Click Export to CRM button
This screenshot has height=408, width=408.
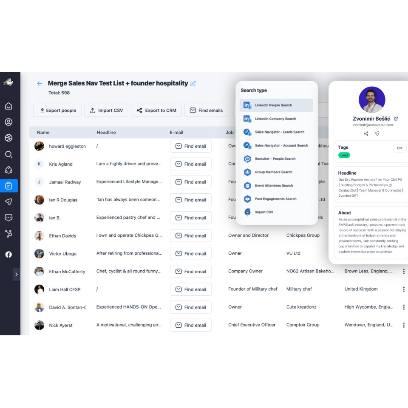(x=156, y=110)
